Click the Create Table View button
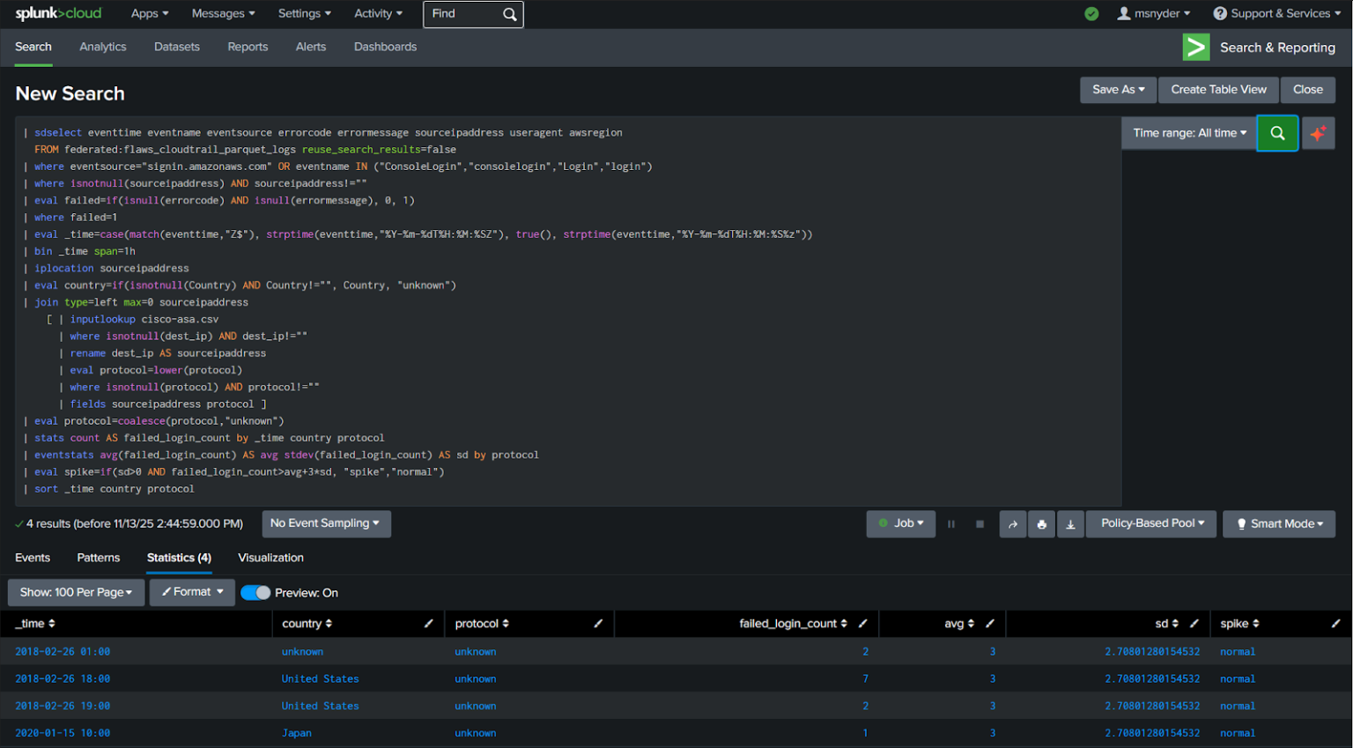The height and width of the screenshot is (748, 1353). [x=1218, y=90]
